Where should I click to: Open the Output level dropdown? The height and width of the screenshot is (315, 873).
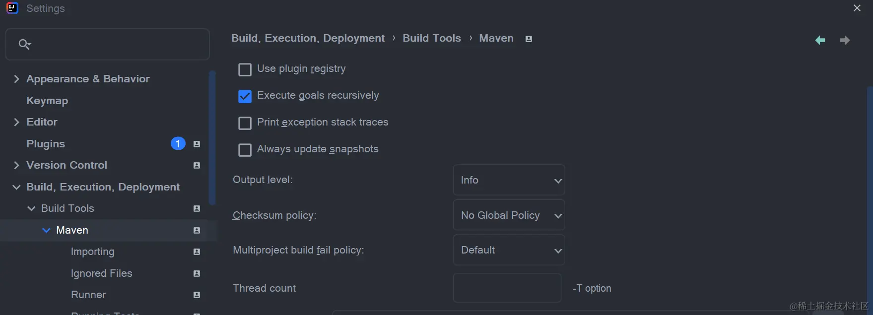click(509, 180)
